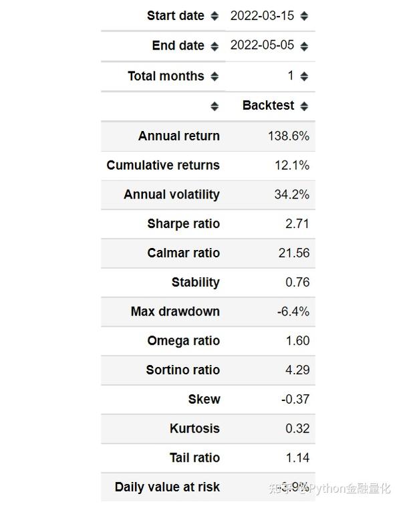Viewport: 401px width, 506px height.
Task: Click the Total months header text
Action: 166,76
